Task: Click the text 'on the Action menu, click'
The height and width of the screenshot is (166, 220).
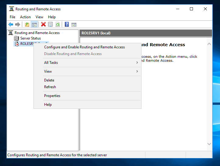Action: tap(175, 57)
